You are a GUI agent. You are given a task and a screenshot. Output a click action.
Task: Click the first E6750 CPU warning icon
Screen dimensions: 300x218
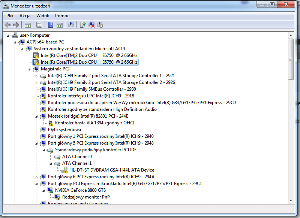pos(36,55)
